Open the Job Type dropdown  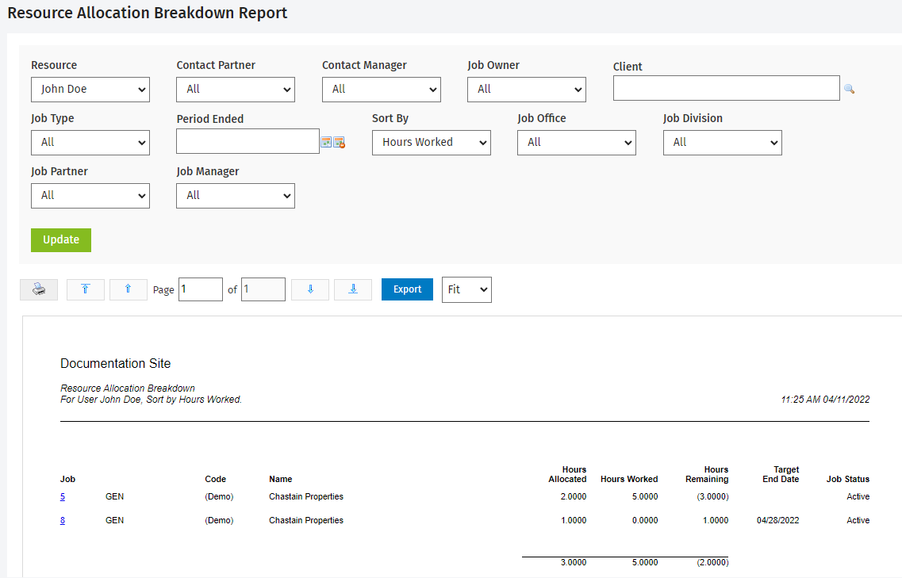tap(90, 142)
